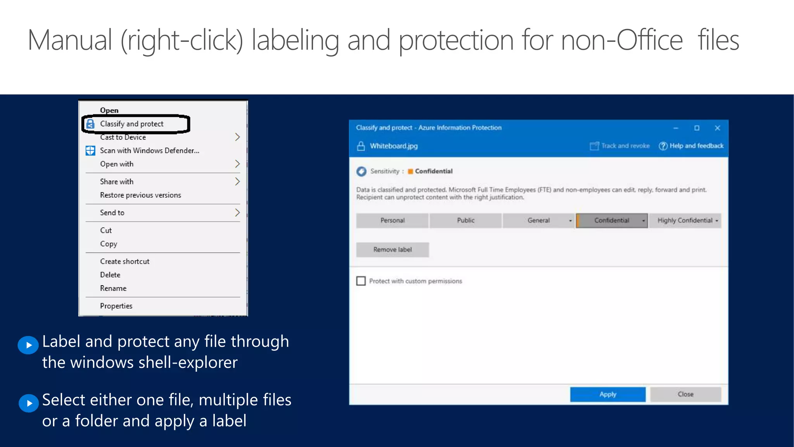Click the padlock icon beside Whiteboard.jpg
The image size is (794, 447).
point(361,146)
